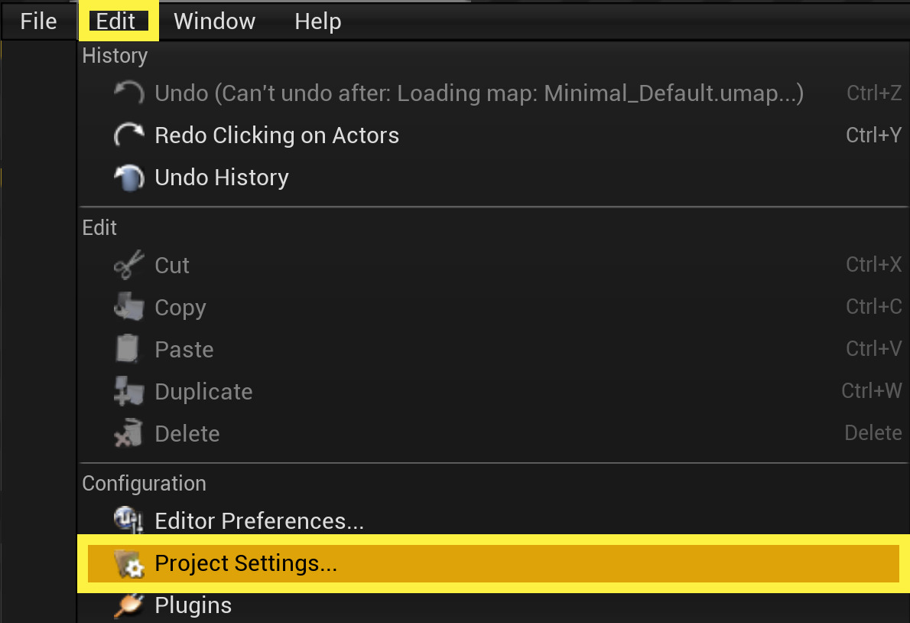Open Editor Preferences

[x=259, y=520]
